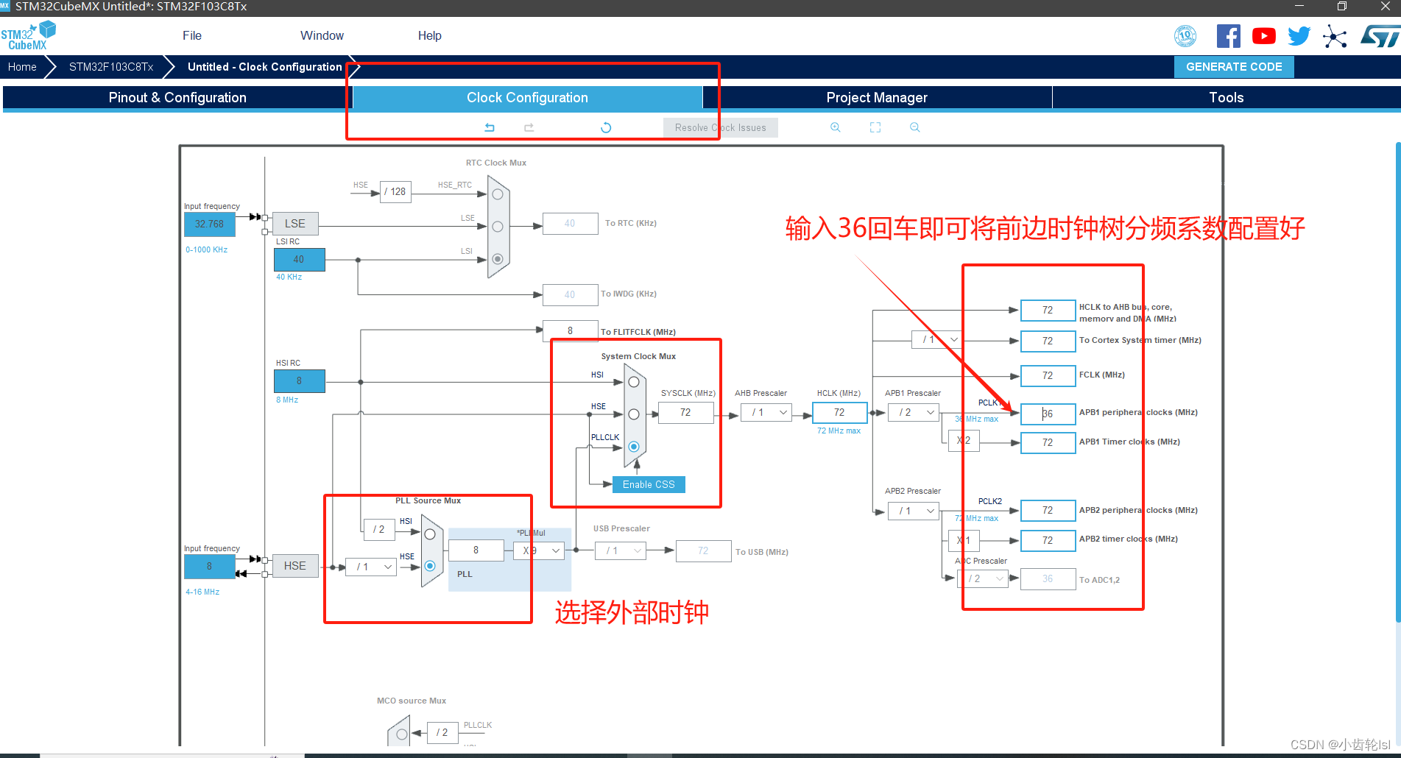Viewport: 1401px width, 758px height.
Task: Open the YouTube icon link
Action: tap(1264, 36)
